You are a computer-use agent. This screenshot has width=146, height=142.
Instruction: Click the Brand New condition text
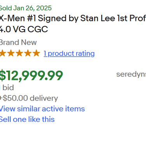tap(18, 42)
